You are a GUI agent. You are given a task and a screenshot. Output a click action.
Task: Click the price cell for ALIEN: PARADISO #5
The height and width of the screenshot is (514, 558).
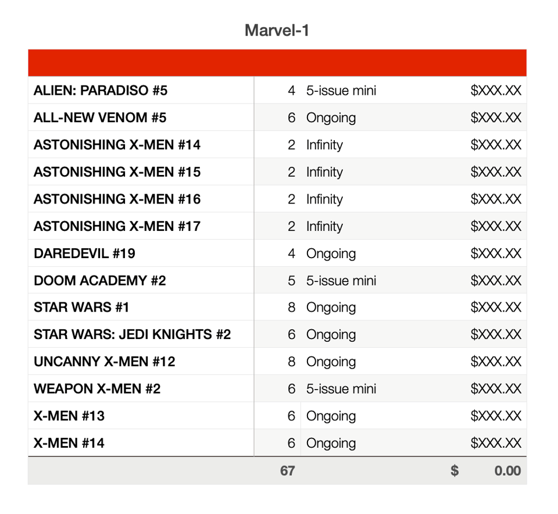[x=495, y=91]
